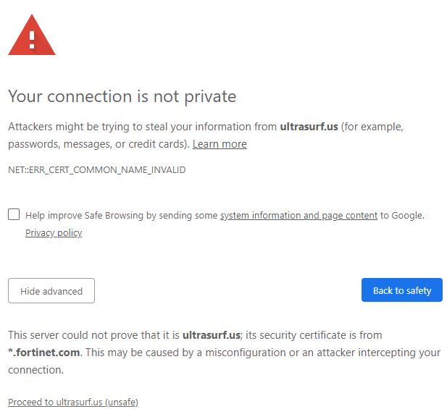This screenshot has height=409, width=447.
Task: Click bold ultrasurf.us in the server proof sentence
Action: coord(211,335)
